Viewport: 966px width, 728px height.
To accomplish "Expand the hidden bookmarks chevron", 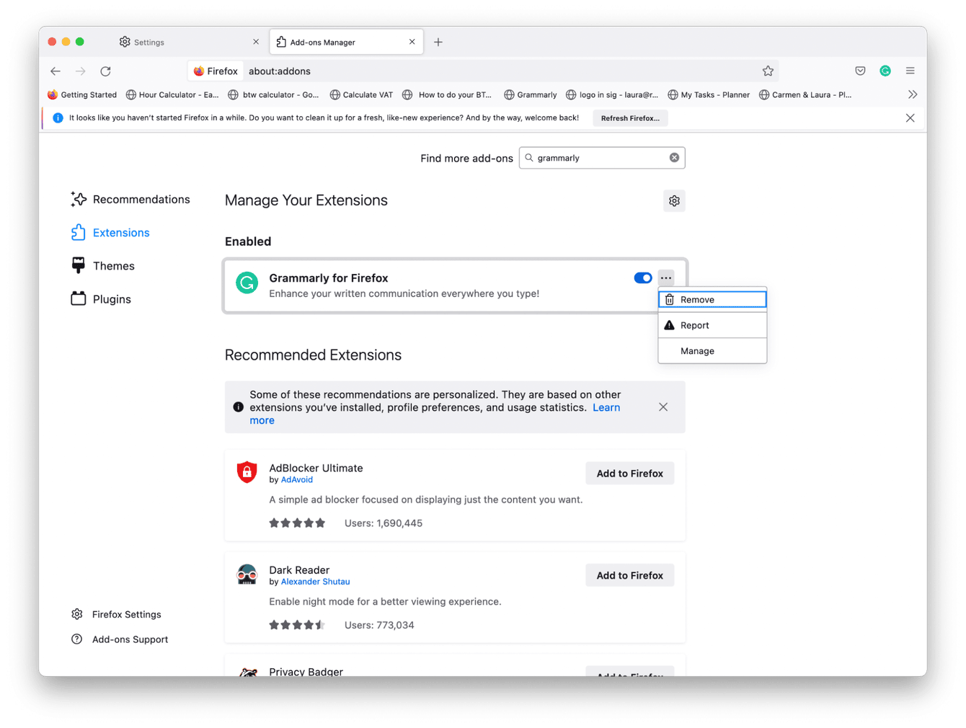I will [x=913, y=94].
